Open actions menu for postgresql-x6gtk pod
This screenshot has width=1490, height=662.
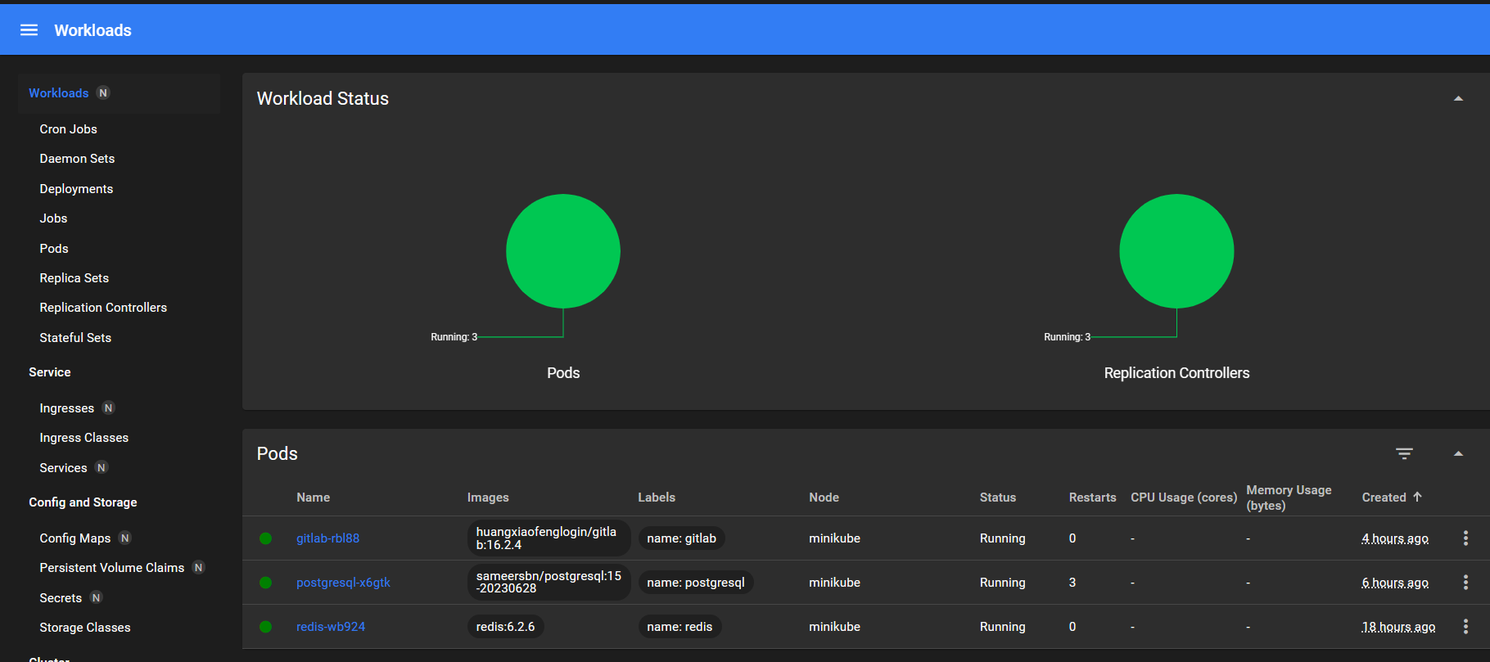click(x=1465, y=583)
